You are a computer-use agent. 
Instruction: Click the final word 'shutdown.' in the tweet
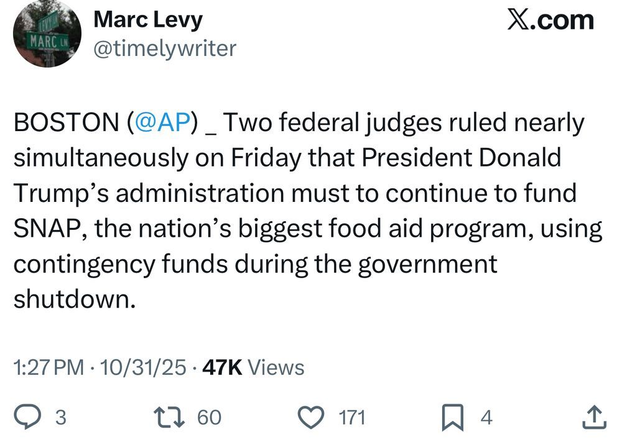click(x=74, y=299)
